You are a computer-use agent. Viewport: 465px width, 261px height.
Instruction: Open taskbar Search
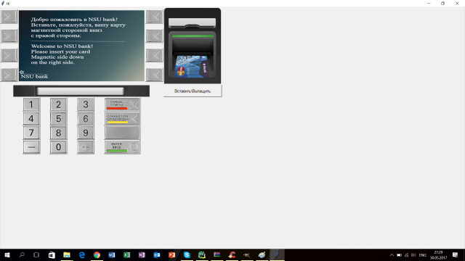pos(22,254)
